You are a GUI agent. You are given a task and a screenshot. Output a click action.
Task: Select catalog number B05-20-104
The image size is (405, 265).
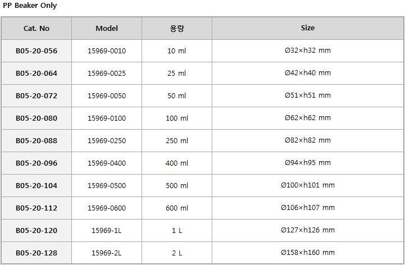(x=37, y=186)
